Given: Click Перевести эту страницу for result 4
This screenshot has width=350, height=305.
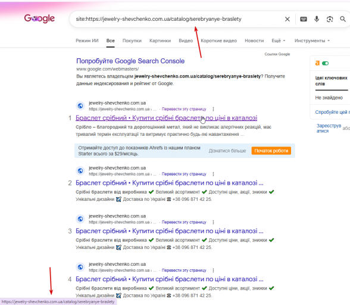Looking at the screenshot, I should pos(184,270).
